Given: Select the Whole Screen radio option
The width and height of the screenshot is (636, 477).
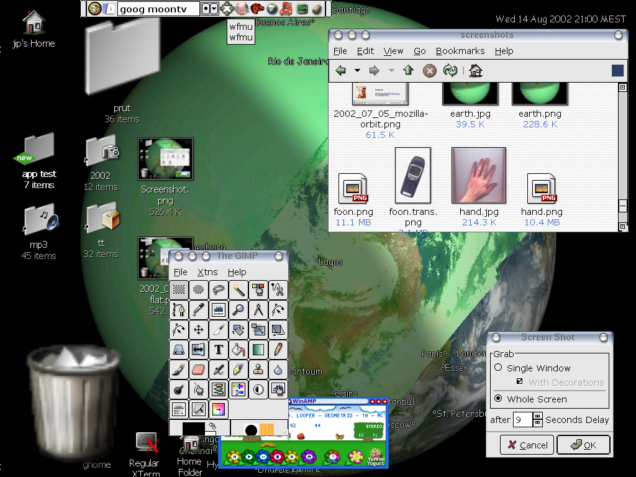Looking at the screenshot, I should tap(498, 399).
